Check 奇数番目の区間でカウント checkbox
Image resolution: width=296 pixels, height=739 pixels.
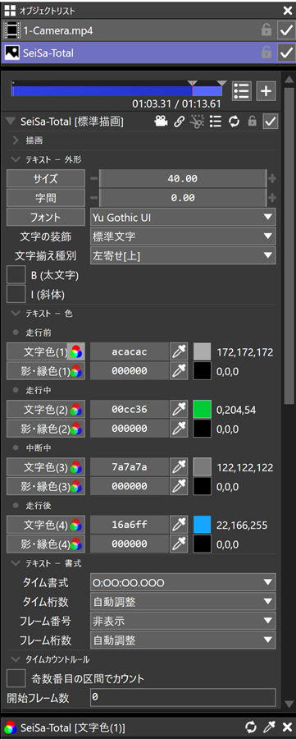click(16, 679)
